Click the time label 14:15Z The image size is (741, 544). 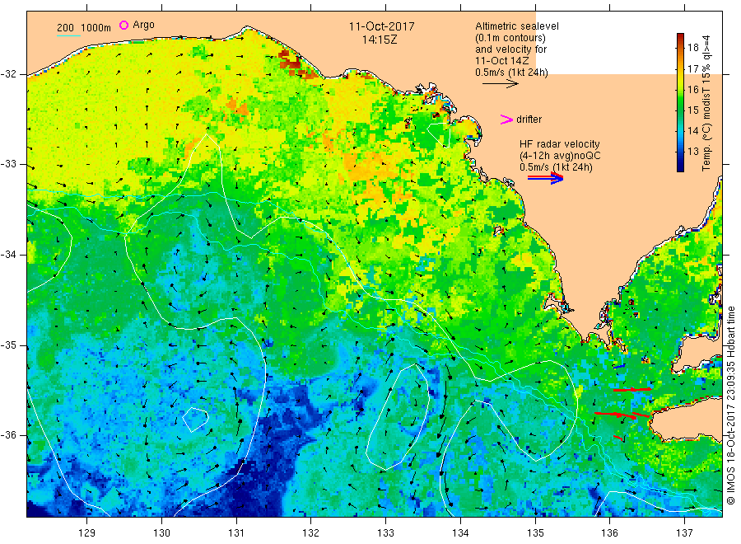coord(380,40)
